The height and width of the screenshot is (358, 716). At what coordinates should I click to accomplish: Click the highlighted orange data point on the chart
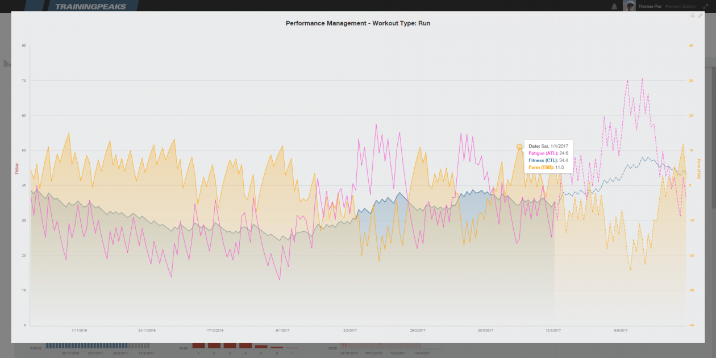tap(519, 145)
